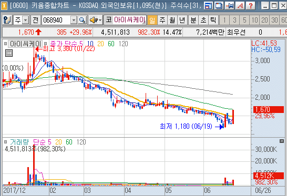This screenshot has height=196, width=287.
Task: Click the price MA 20 legend value
Action: (x=101, y=44)
